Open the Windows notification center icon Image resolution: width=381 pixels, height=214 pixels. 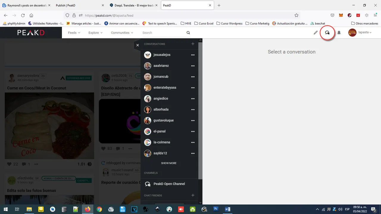tap(374, 209)
